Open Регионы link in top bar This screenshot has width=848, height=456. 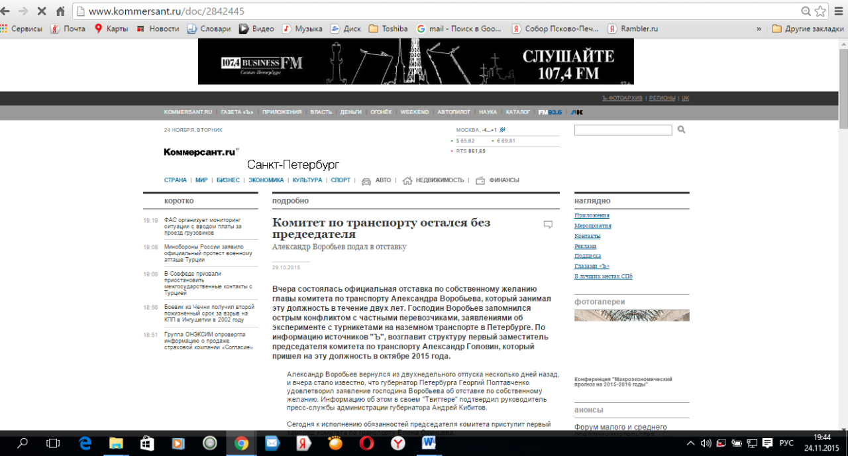(662, 98)
